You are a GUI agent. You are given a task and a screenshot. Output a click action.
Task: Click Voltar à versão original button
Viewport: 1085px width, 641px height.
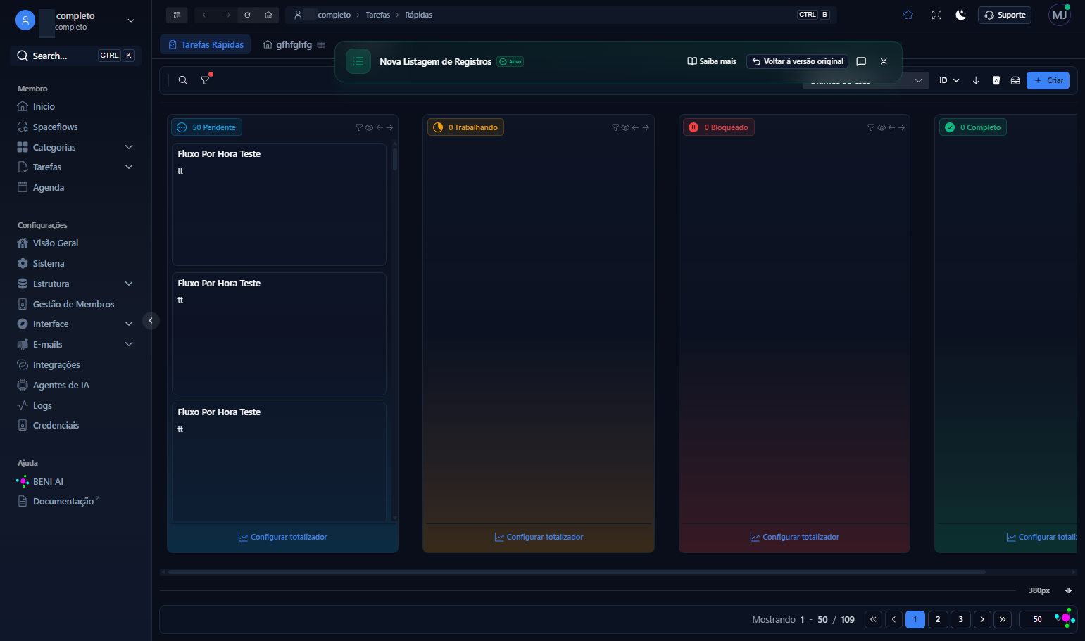[x=797, y=61]
